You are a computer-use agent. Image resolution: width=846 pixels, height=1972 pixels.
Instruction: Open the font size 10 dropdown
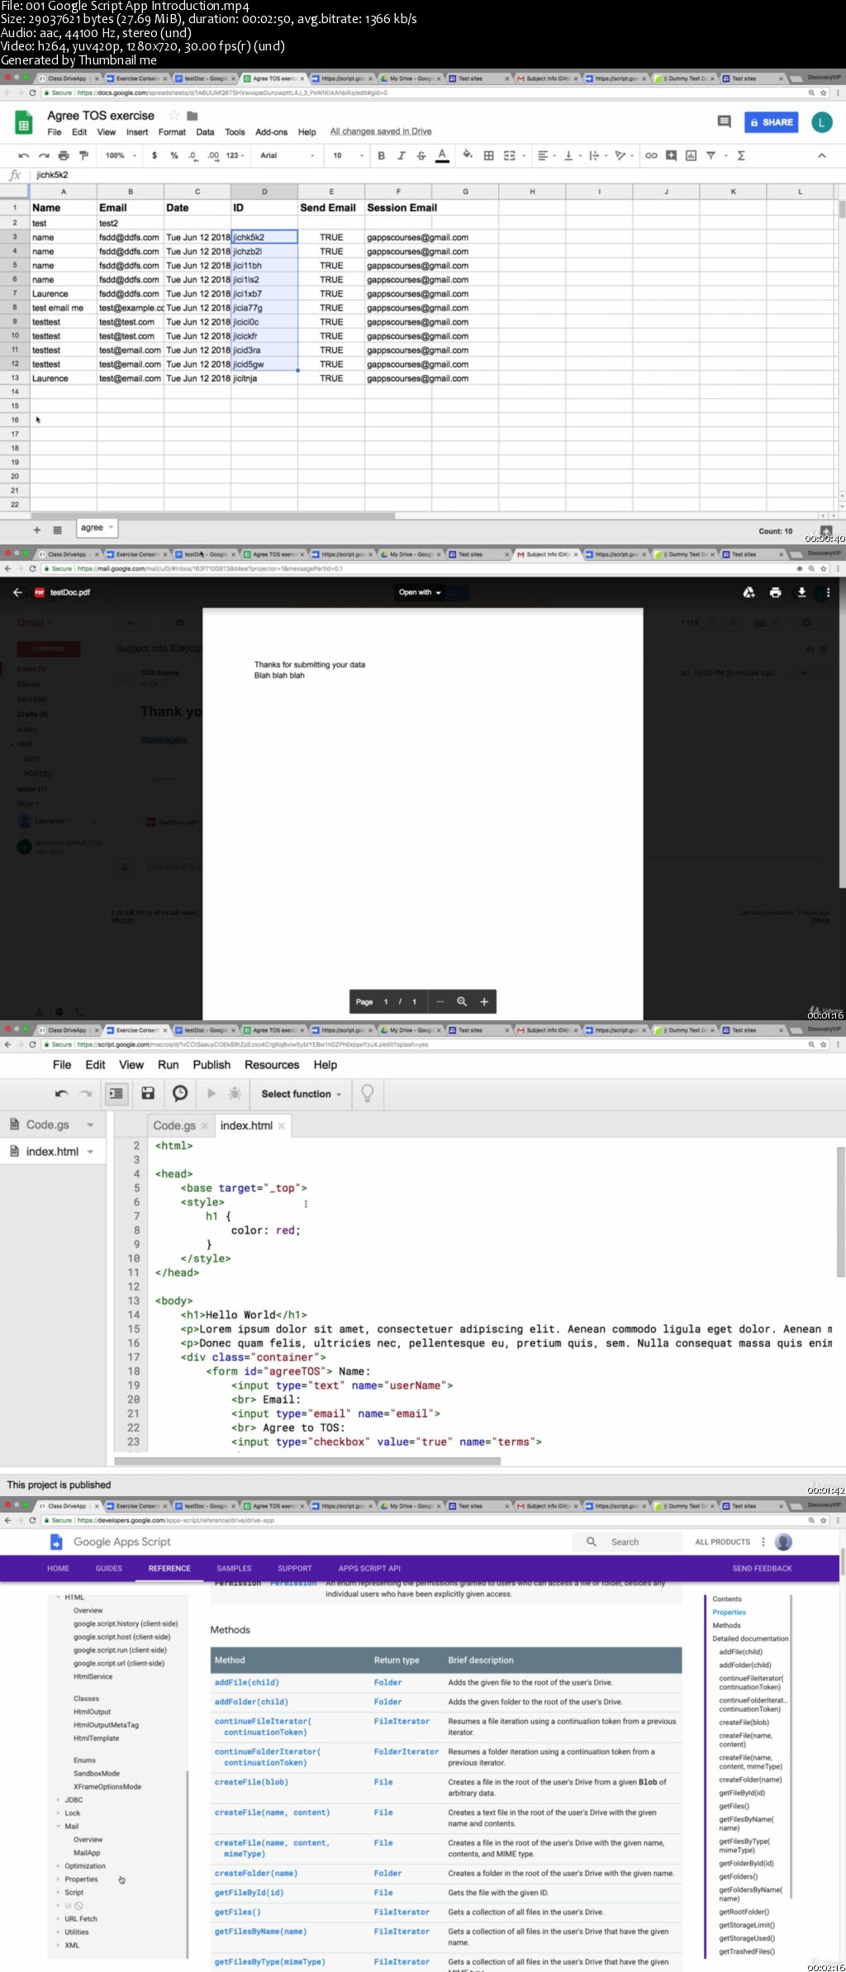point(348,155)
